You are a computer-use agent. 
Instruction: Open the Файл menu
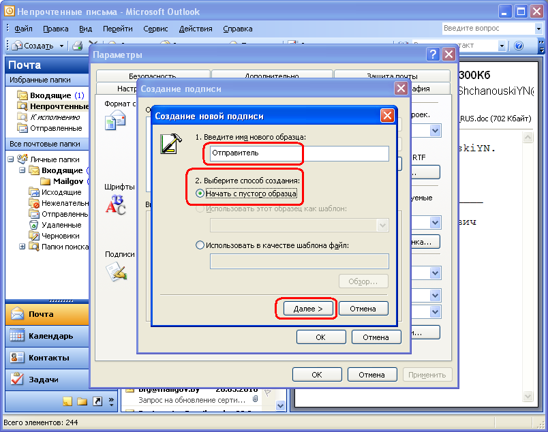pyautogui.click(x=23, y=29)
